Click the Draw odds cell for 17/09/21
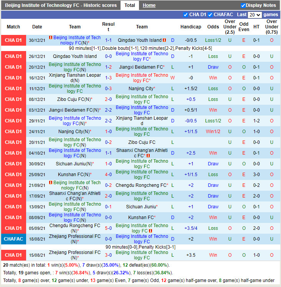Screen dimensions: 281x287 tap(213, 196)
